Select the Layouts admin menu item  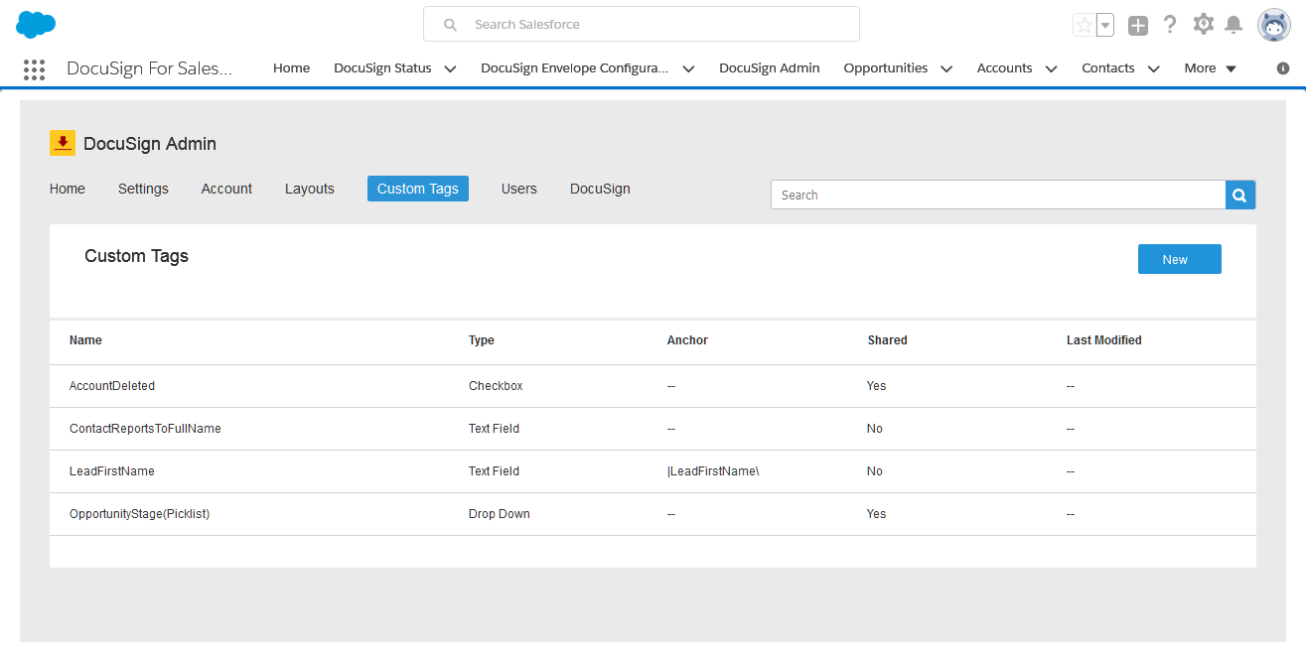point(310,189)
